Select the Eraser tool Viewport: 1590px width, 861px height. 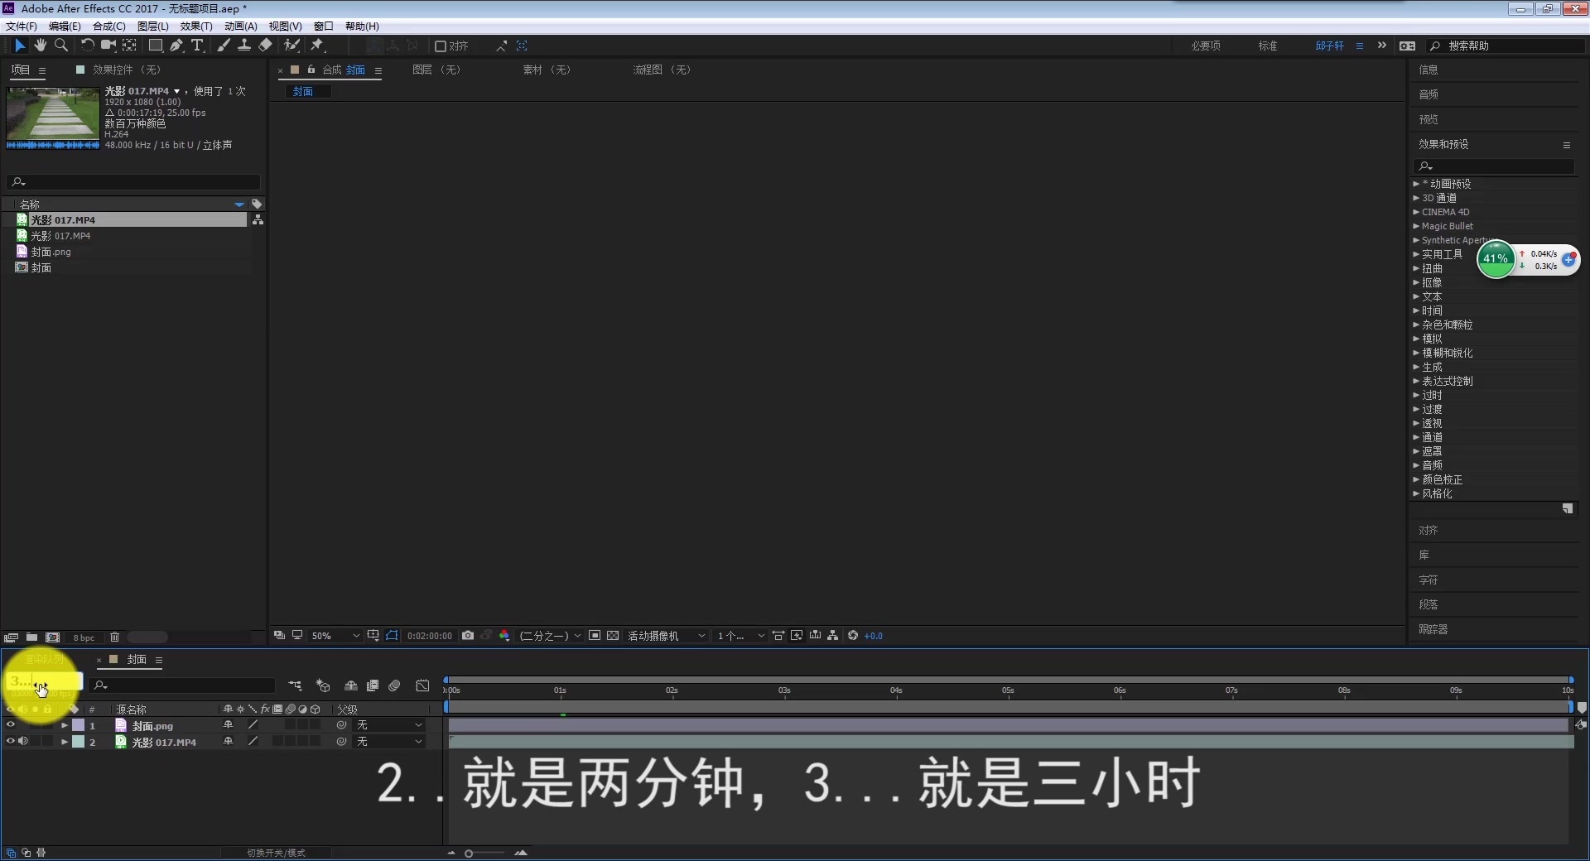coord(265,46)
